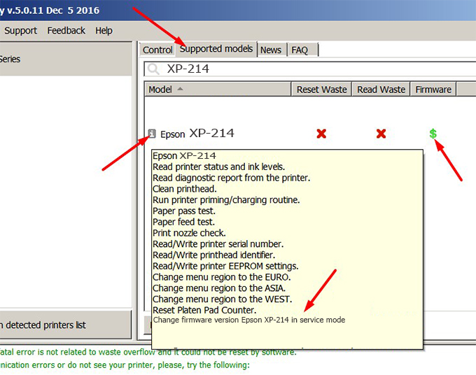Open the Support menu
Viewport: 476px width, 375px height.
[x=20, y=31]
